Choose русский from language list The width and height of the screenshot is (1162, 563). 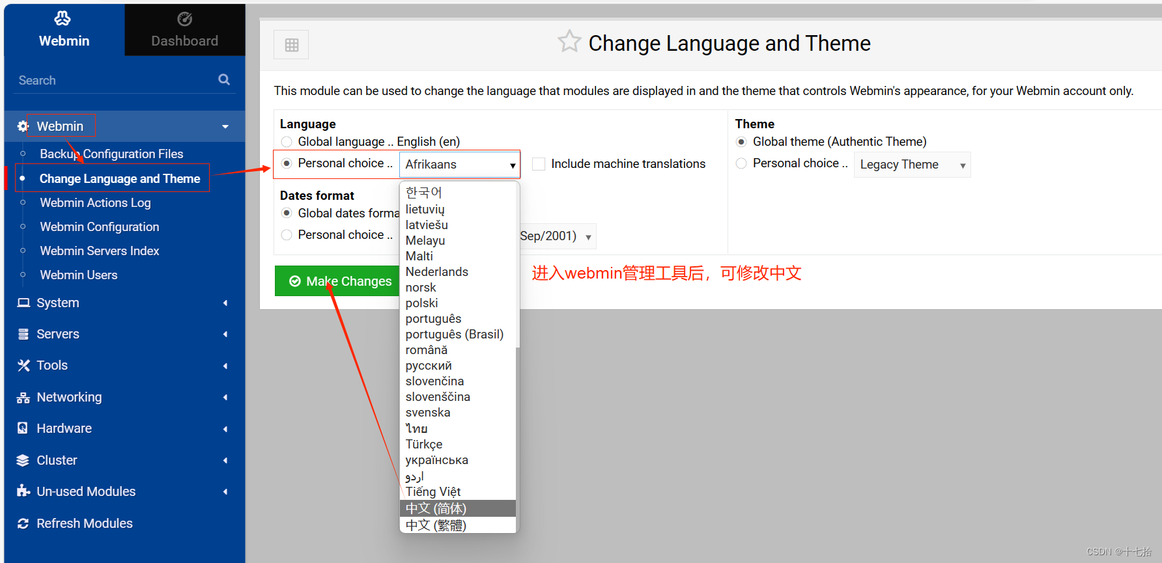[x=457, y=365]
